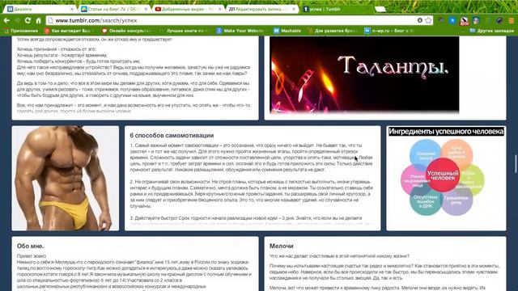This screenshot has height=291, width=518.
Task: Open the Лучшие книги по bookmark
Action: click(x=185, y=31)
